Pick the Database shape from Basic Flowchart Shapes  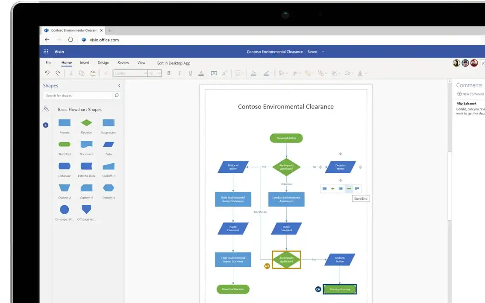64,166
